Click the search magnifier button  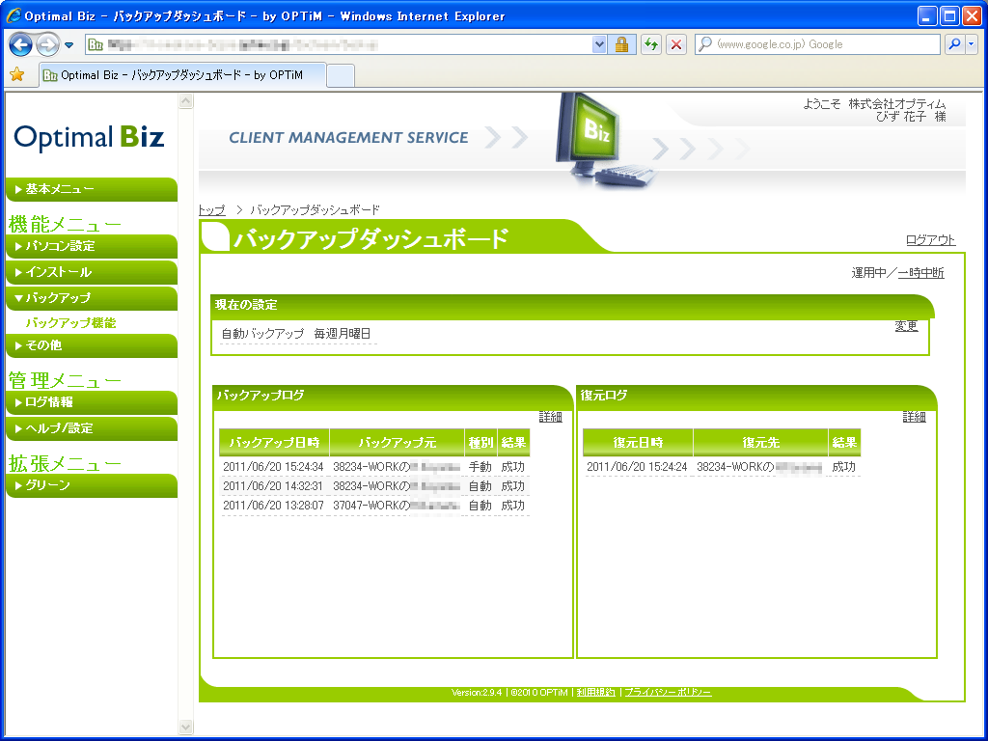click(x=954, y=44)
